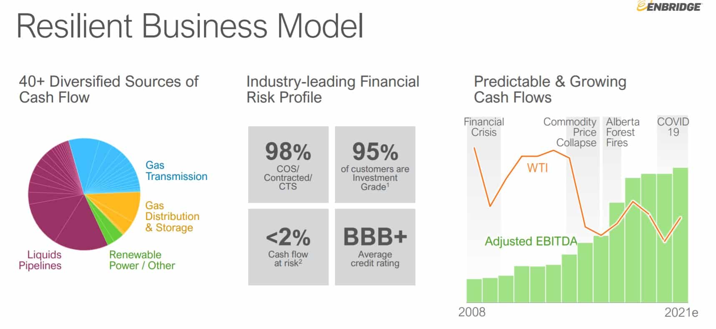The image size is (716, 329).
Task: Select the 95% Investment Grade tile
Action: coord(375,164)
